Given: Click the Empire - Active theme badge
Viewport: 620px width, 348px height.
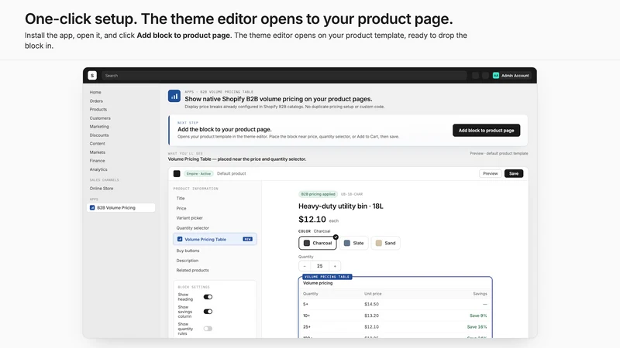Looking at the screenshot, I should [198, 173].
